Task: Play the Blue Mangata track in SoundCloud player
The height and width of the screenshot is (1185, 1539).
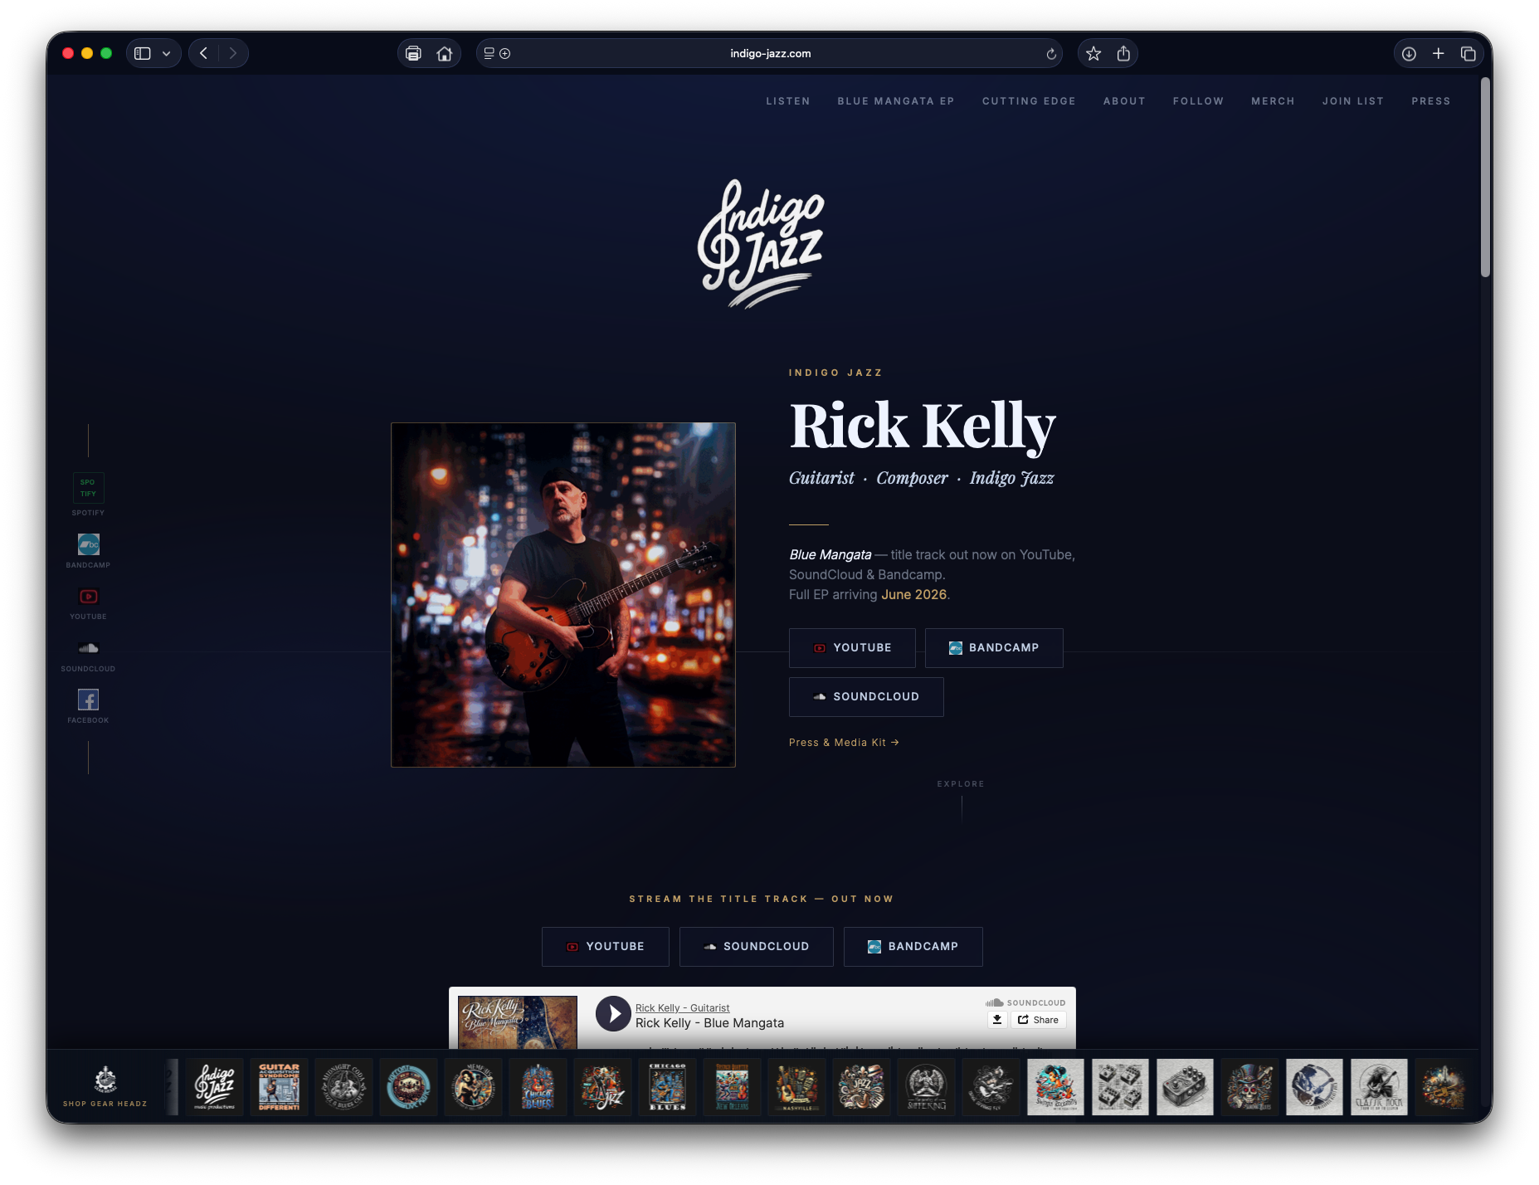Action: point(614,1014)
